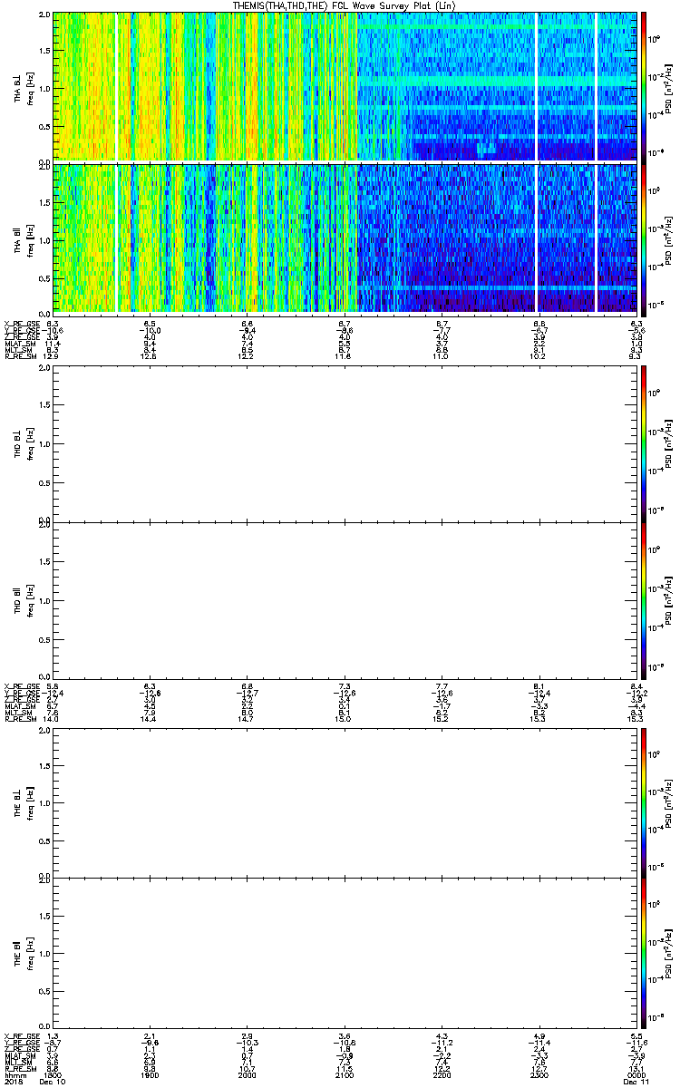Click the THA B⊥ spectrogram panel
This screenshot has height=1088, width=680.
[345, 87]
